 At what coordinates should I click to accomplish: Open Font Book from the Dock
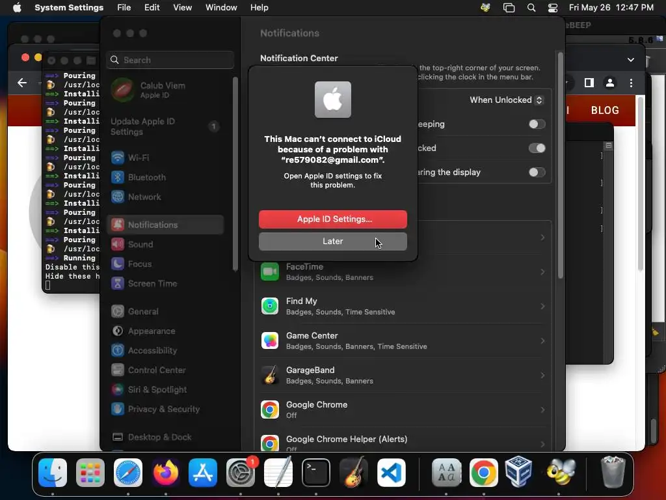[x=446, y=473]
